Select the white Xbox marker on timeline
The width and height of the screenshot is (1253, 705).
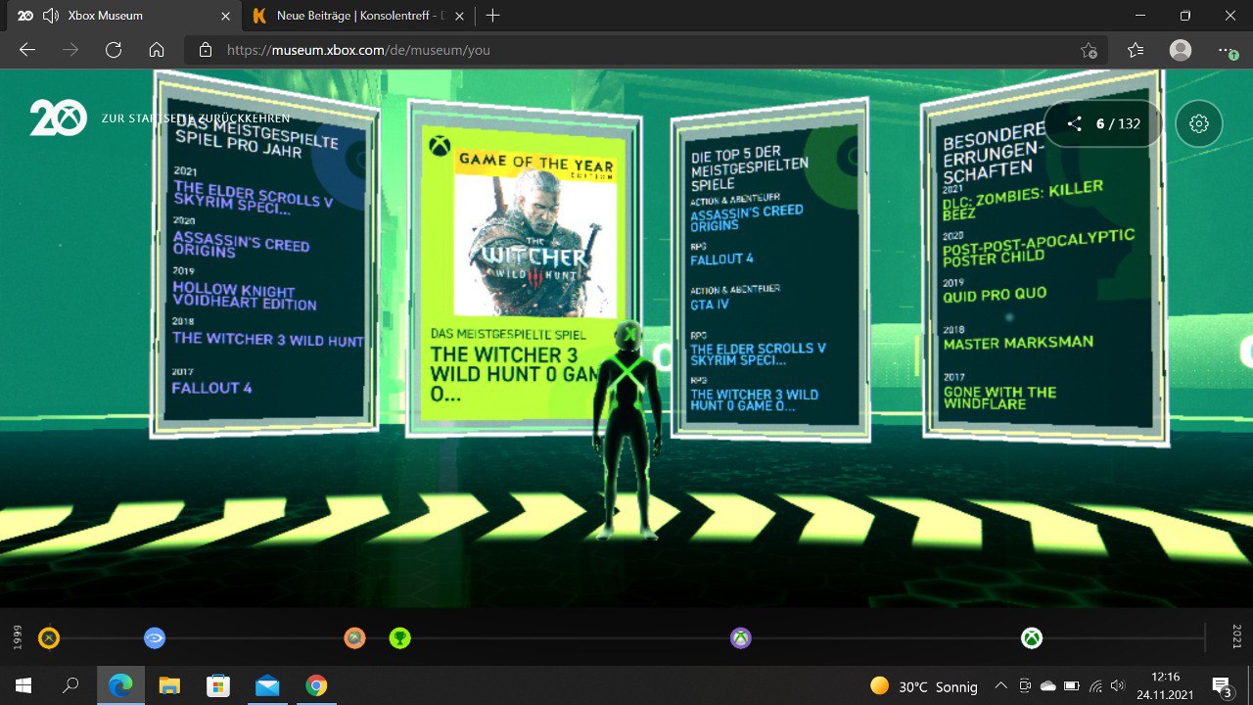[1032, 638]
